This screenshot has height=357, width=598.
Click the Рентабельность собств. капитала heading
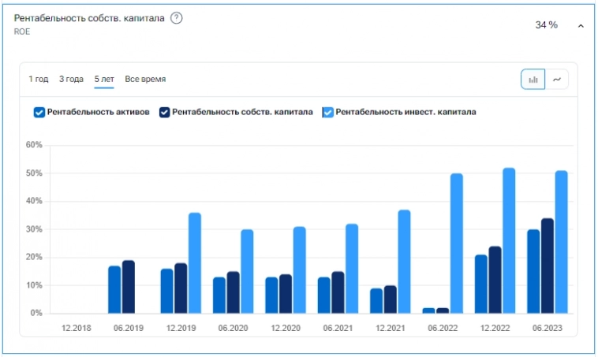click(x=89, y=18)
